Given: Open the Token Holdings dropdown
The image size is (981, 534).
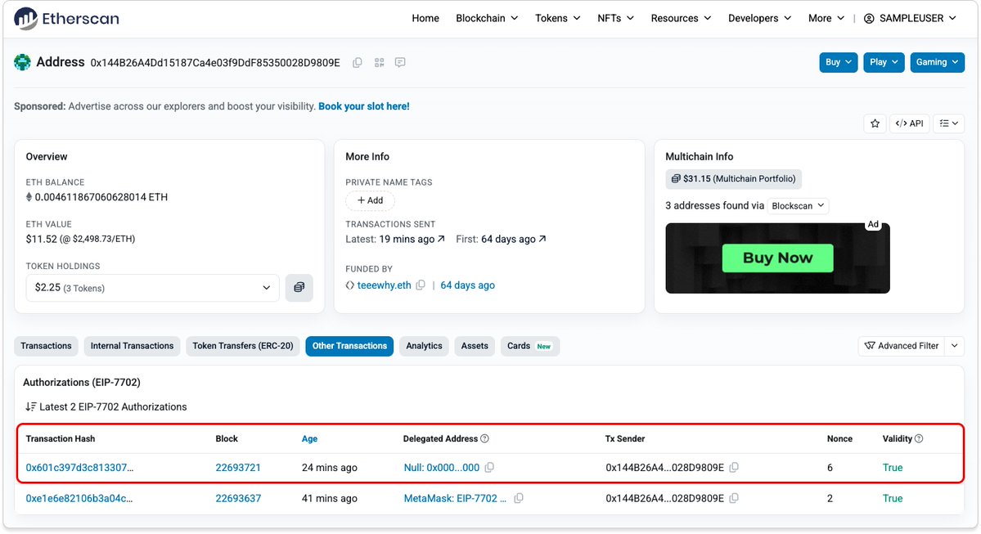Looking at the screenshot, I should pyautogui.click(x=153, y=288).
